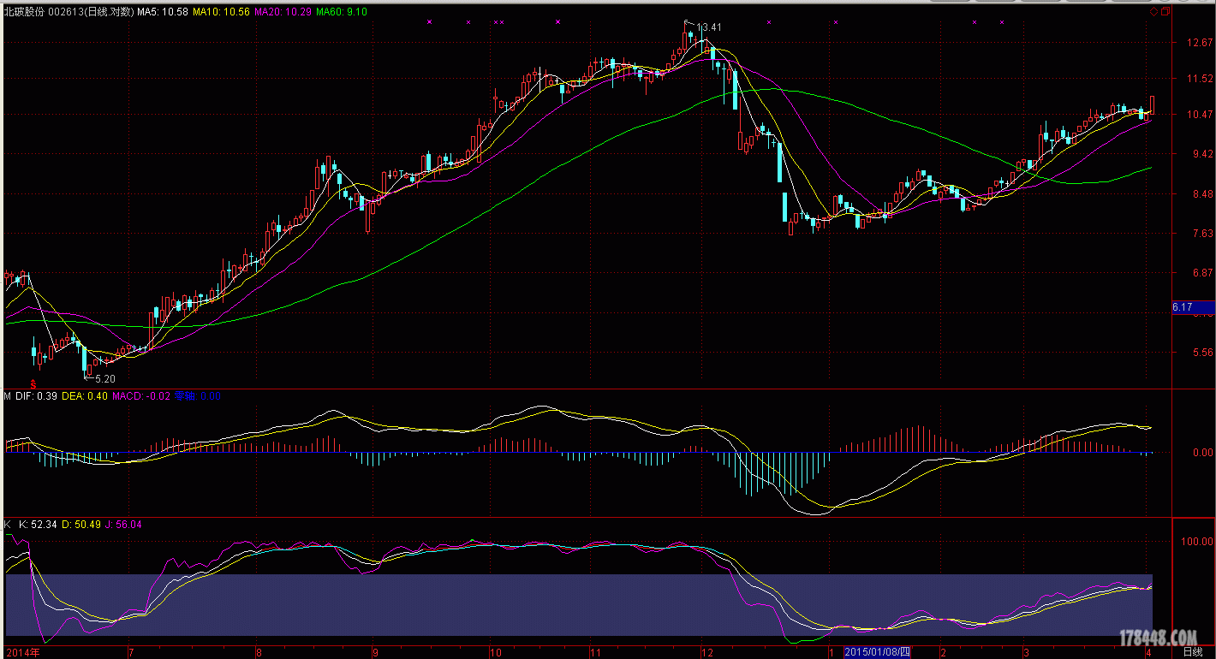
Task: Select the MA5: 10.58 indicator label
Action: click(x=163, y=12)
